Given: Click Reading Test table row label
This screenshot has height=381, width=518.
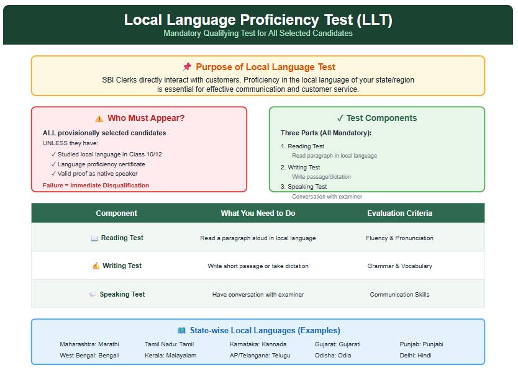Looking at the screenshot, I should point(122,238).
